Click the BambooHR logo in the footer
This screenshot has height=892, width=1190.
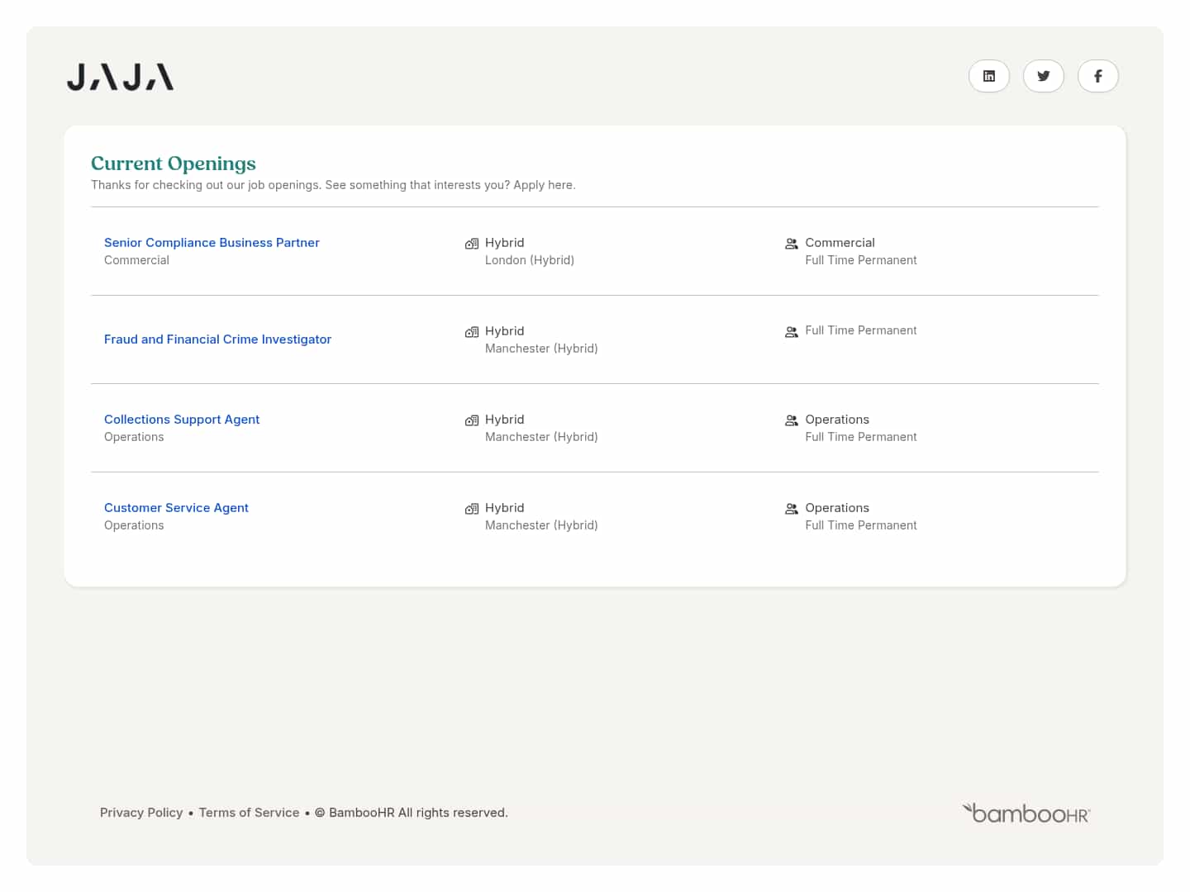click(1026, 813)
